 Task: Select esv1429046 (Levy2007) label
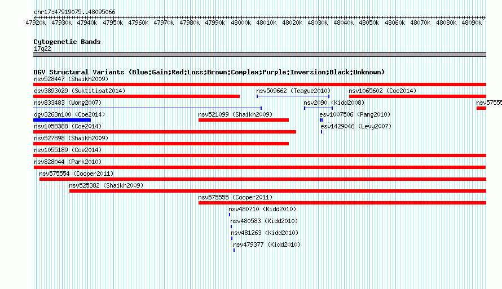(356, 126)
